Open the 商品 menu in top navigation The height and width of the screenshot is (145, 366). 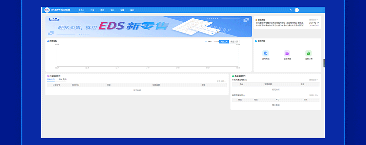point(102,10)
